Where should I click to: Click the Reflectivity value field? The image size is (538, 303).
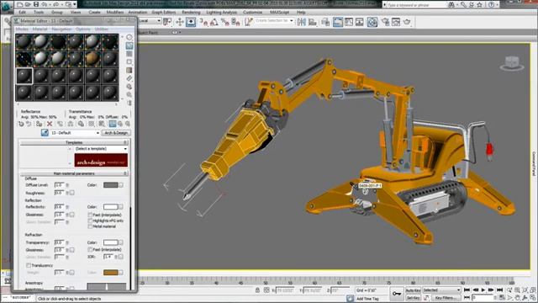tap(60, 207)
